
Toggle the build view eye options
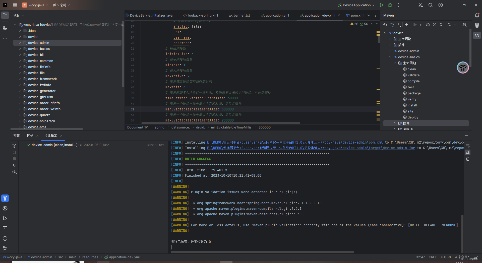click(x=14, y=172)
